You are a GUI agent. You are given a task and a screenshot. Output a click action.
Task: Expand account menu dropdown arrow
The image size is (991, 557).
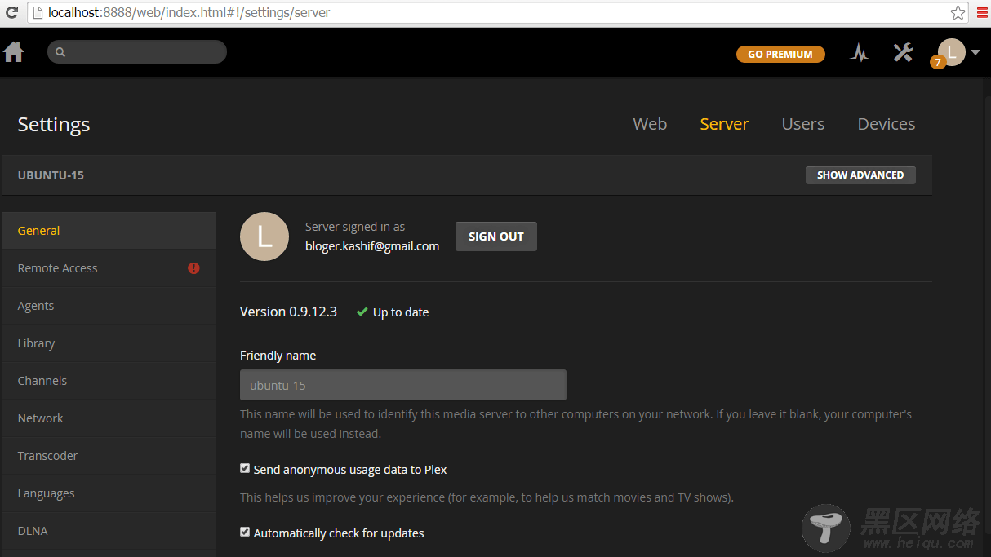click(x=975, y=53)
